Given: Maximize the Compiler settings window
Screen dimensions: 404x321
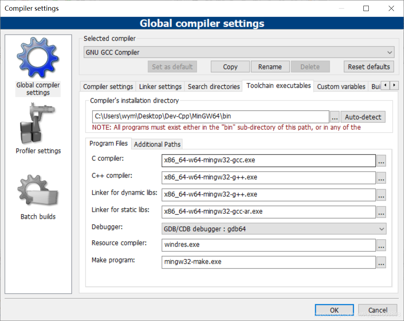Looking at the screenshot, I should tap(366, 9).
